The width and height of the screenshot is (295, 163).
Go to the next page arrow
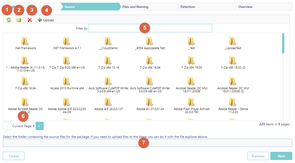tap(39, 126)
